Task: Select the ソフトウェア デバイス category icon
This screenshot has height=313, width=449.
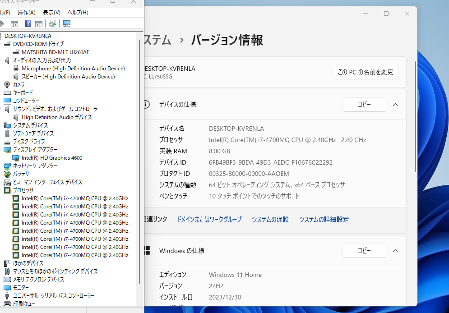Action: [x=7, y=133]
